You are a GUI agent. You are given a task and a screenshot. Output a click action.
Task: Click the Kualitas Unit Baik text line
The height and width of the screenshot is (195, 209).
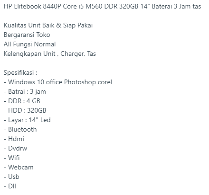coord(48,26)
